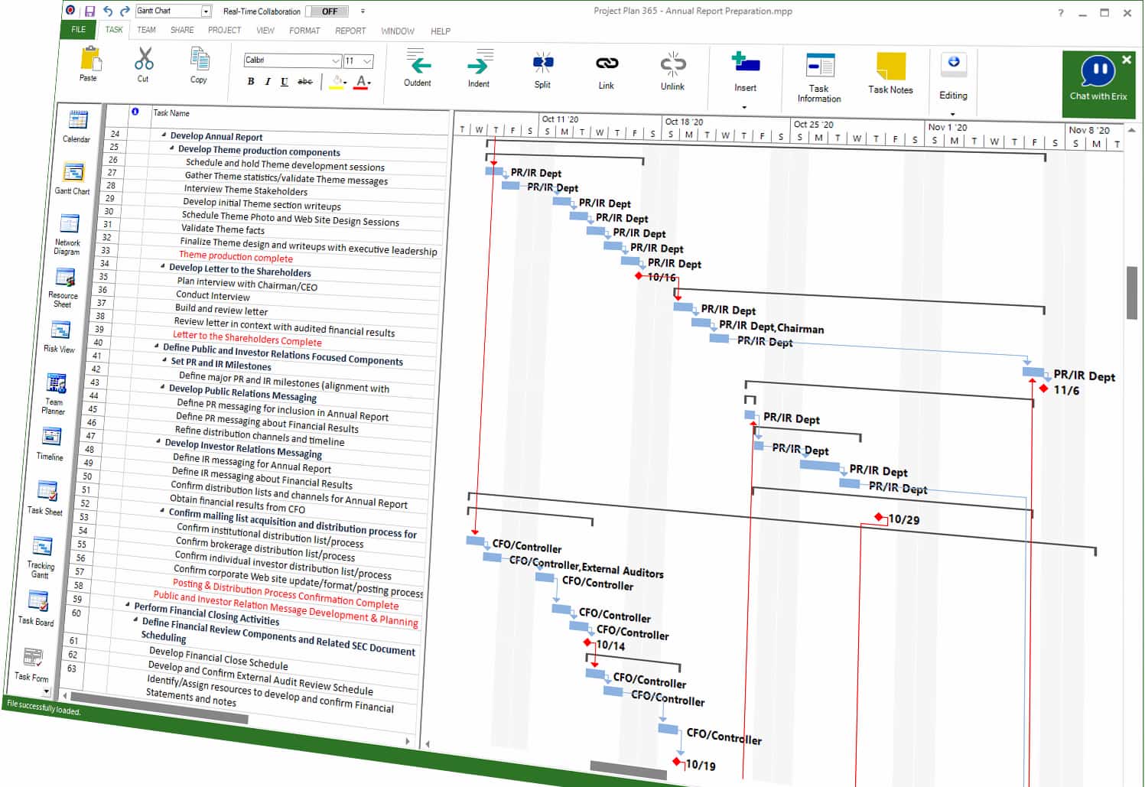The width and height of the screenshot is (1145, 787).
Task: Toggle underline formatting
Action: tap(285, 82)
